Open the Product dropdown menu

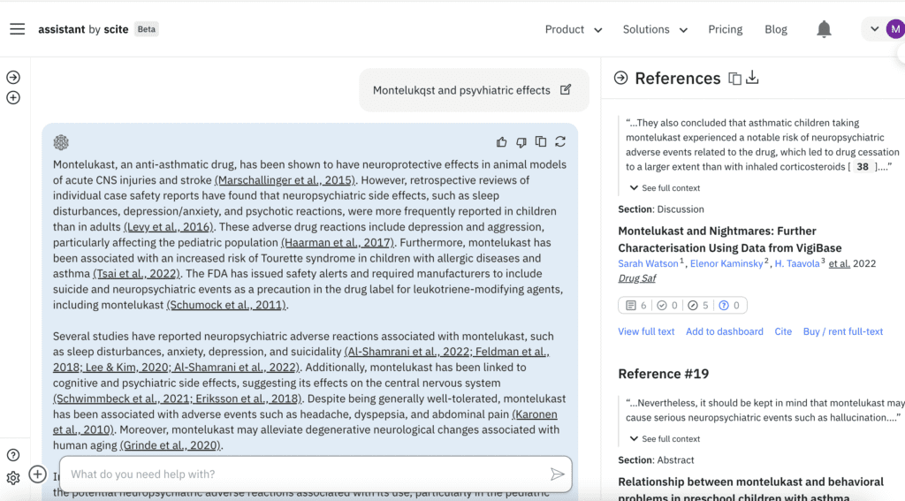(574, 29)
